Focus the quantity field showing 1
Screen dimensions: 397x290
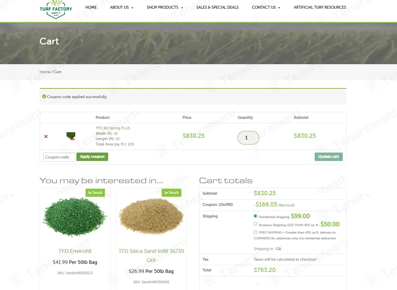pyautogui.click(x=248, y=138)
